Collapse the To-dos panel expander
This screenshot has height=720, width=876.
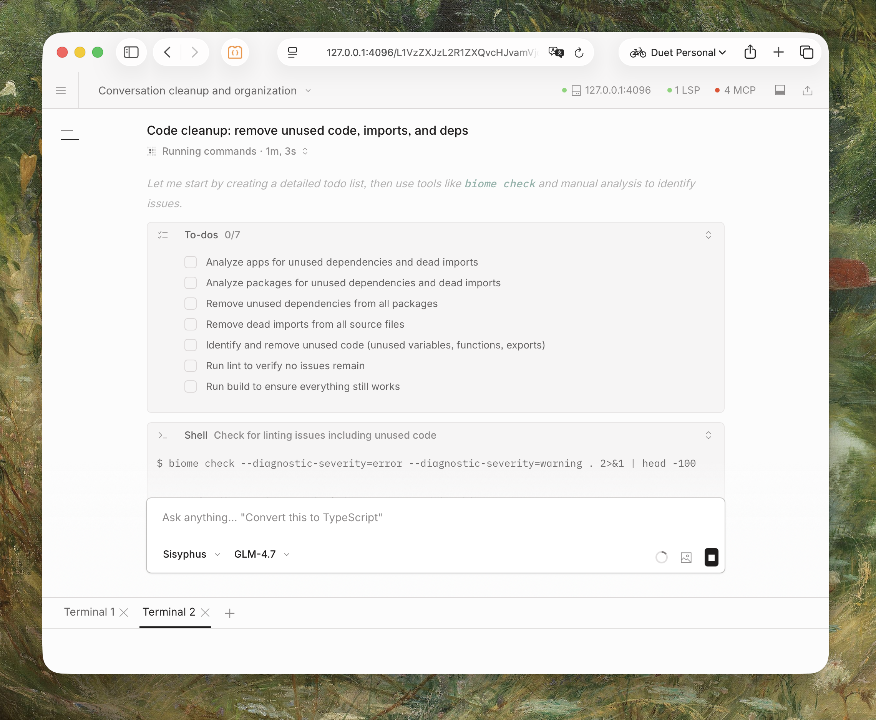coord(708,235)
